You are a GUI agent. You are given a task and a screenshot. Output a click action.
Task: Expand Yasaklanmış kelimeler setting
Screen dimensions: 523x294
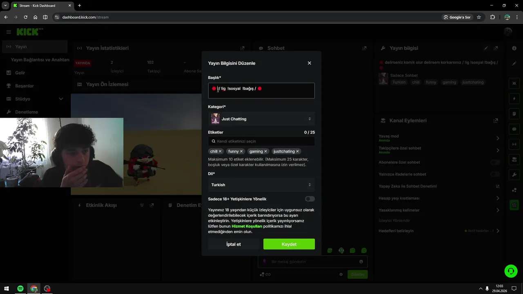[498, 210]
